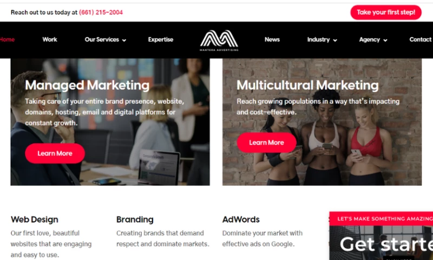Expand the Our Services dropdown chevron
This screenshot has height=260, width=433.
click(124, 40)
